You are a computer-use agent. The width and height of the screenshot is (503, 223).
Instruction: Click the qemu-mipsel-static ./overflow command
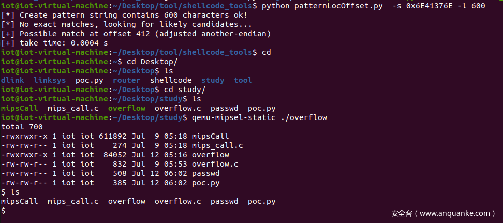tap(259, 117)
